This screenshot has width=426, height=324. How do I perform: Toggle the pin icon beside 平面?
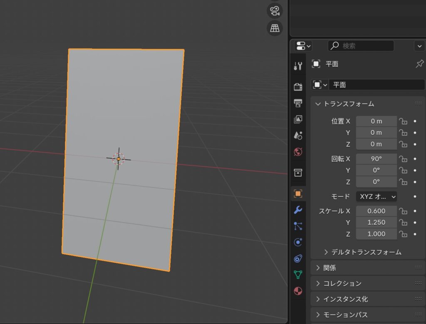(x=420, y=64)
